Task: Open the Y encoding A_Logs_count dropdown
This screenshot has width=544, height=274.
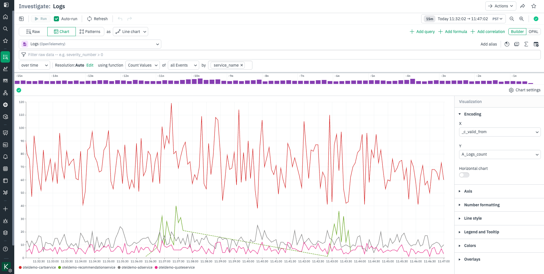Action: pos(500,154)
